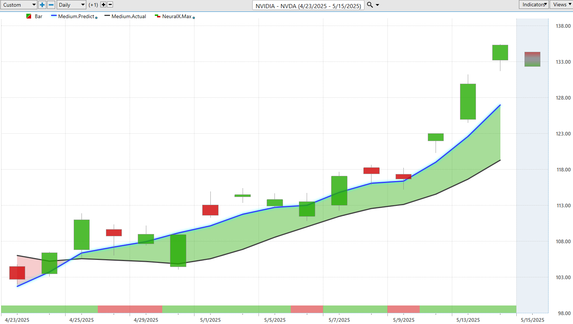
Task: Open the Indicators menu
Action: pyautogui.click(x=534, y=4)
